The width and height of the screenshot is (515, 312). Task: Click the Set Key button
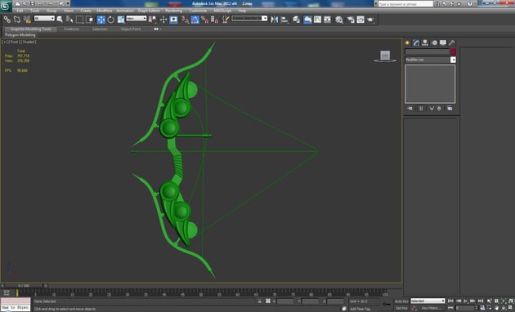401,309
